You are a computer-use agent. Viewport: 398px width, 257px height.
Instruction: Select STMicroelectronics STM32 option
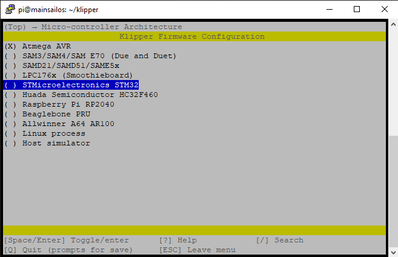click(x=71, y=85)
